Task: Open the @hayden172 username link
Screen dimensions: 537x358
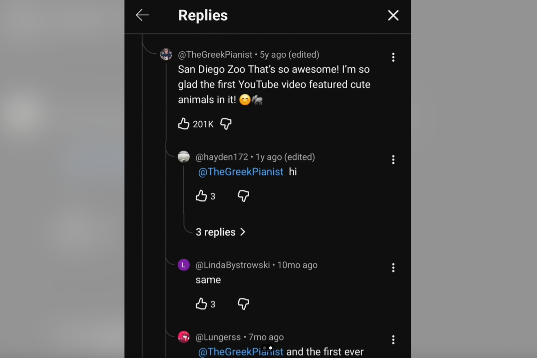Action: 222,157
